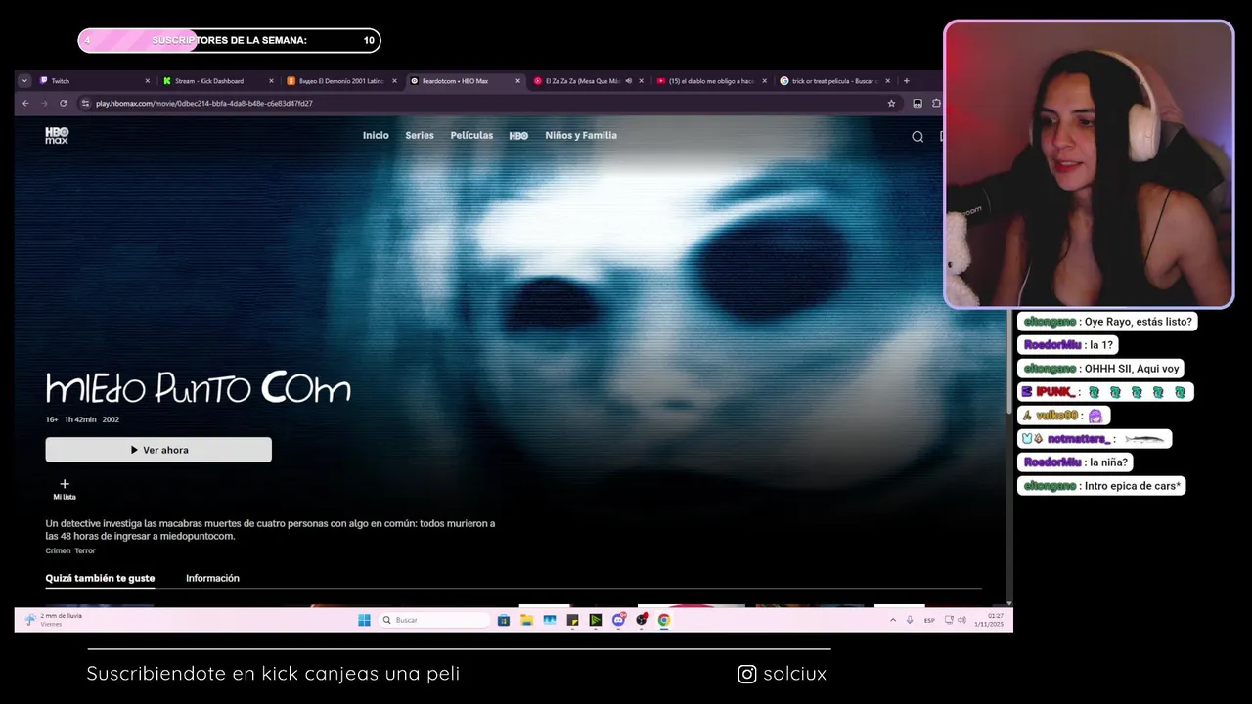This screenshot has height=704, width=1252.
Task: Open OBS Studio from the taskbar
Action: coord(642,620)
